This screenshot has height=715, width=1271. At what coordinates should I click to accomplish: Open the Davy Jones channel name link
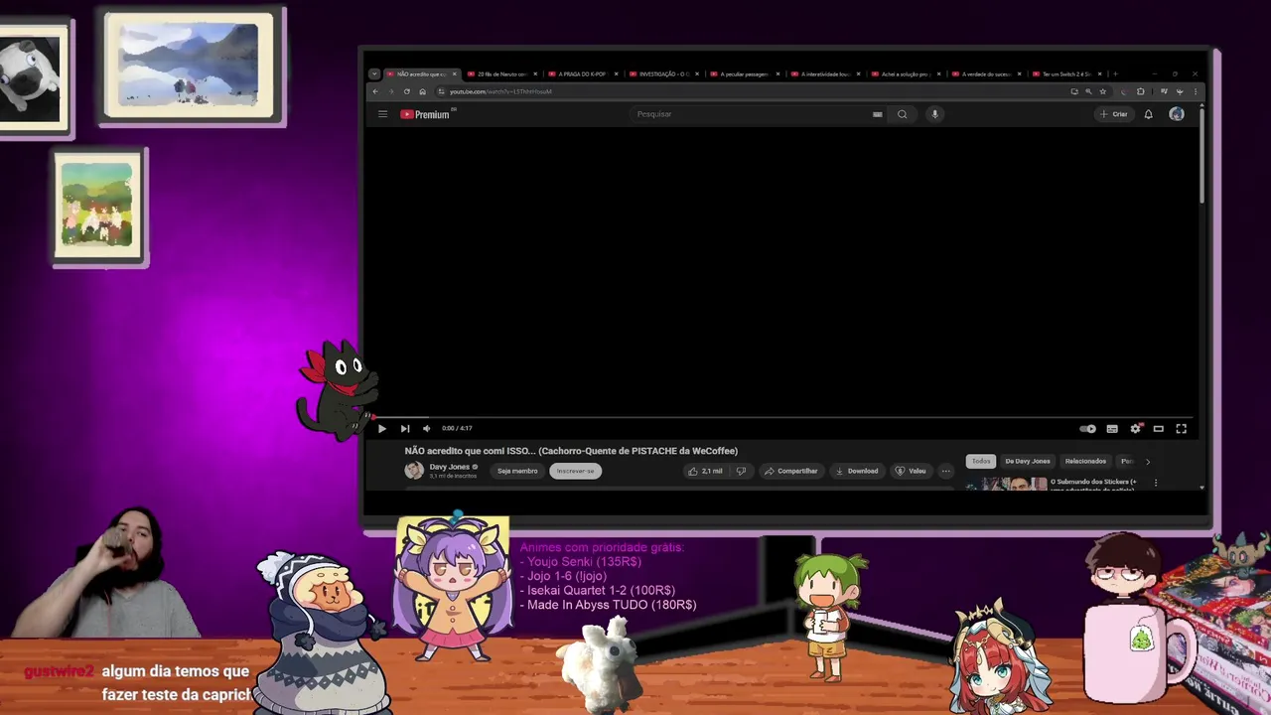pyautogui.click(x=449, y=467)
